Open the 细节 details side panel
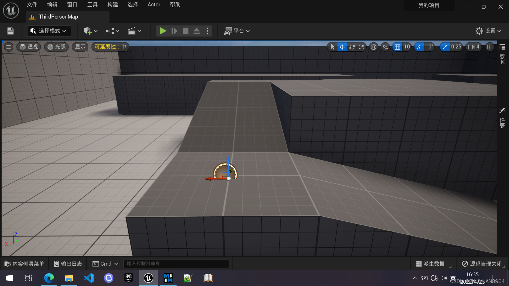The width and height of the screenshot is (509, 286). pyautogui.click(x=502, y=118)
